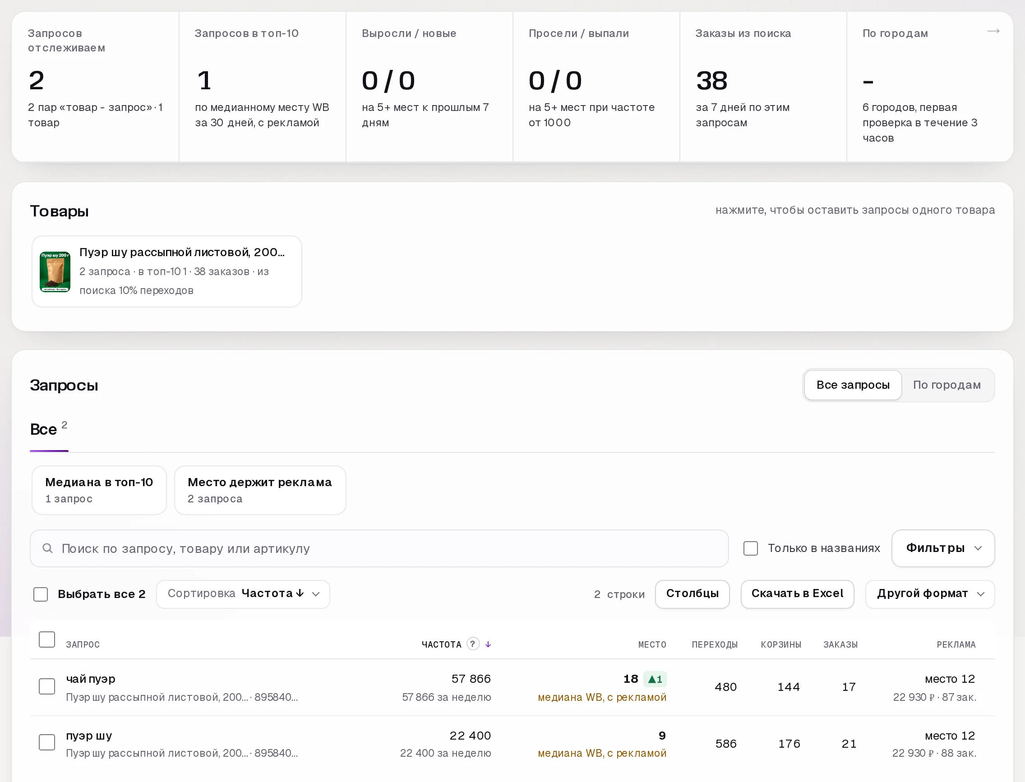Focus the Поиск по запросу search field
This screenshot has width=1025, height=782.
pos(379,548)
